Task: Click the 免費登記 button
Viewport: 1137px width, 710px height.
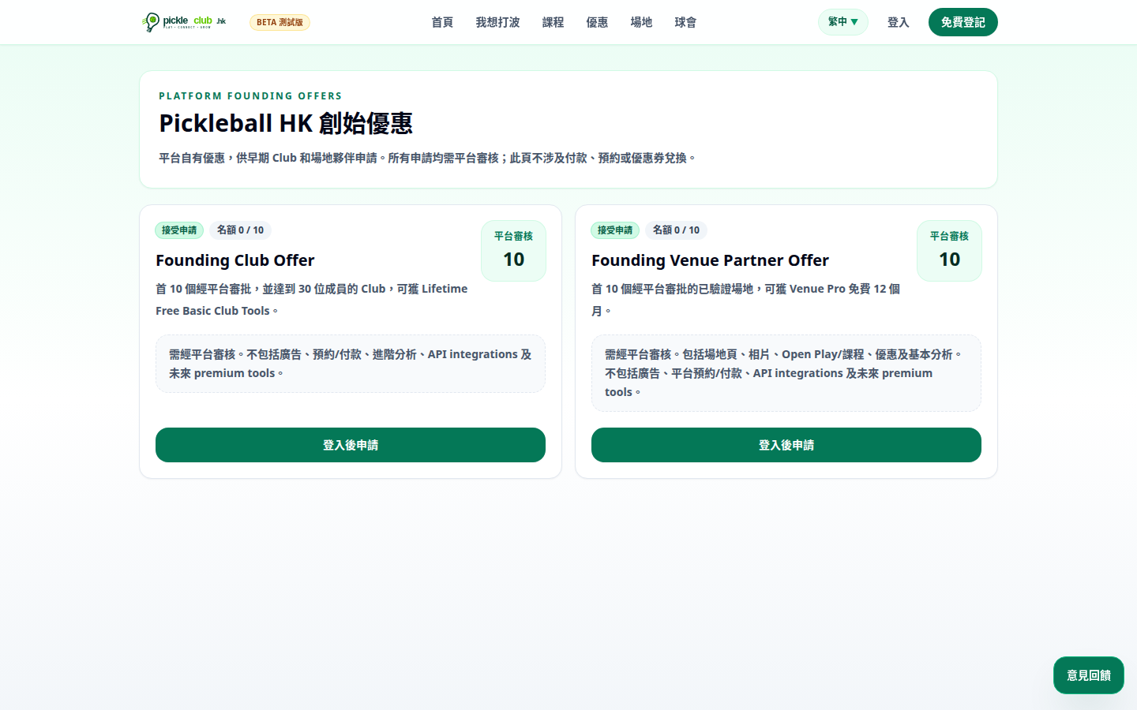Action: (x=963, y=22)
